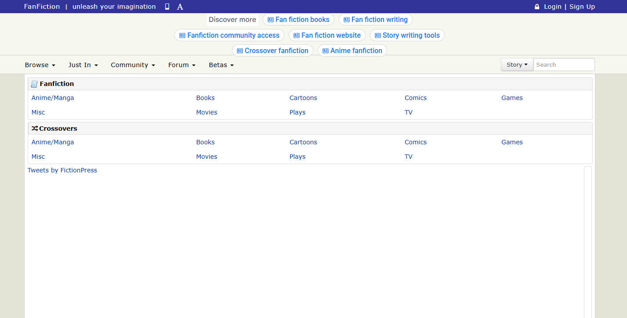The width and height of the screenshot is (627, 318).
Task: Open Games under Crossovers
Action: tap(512, 142)
